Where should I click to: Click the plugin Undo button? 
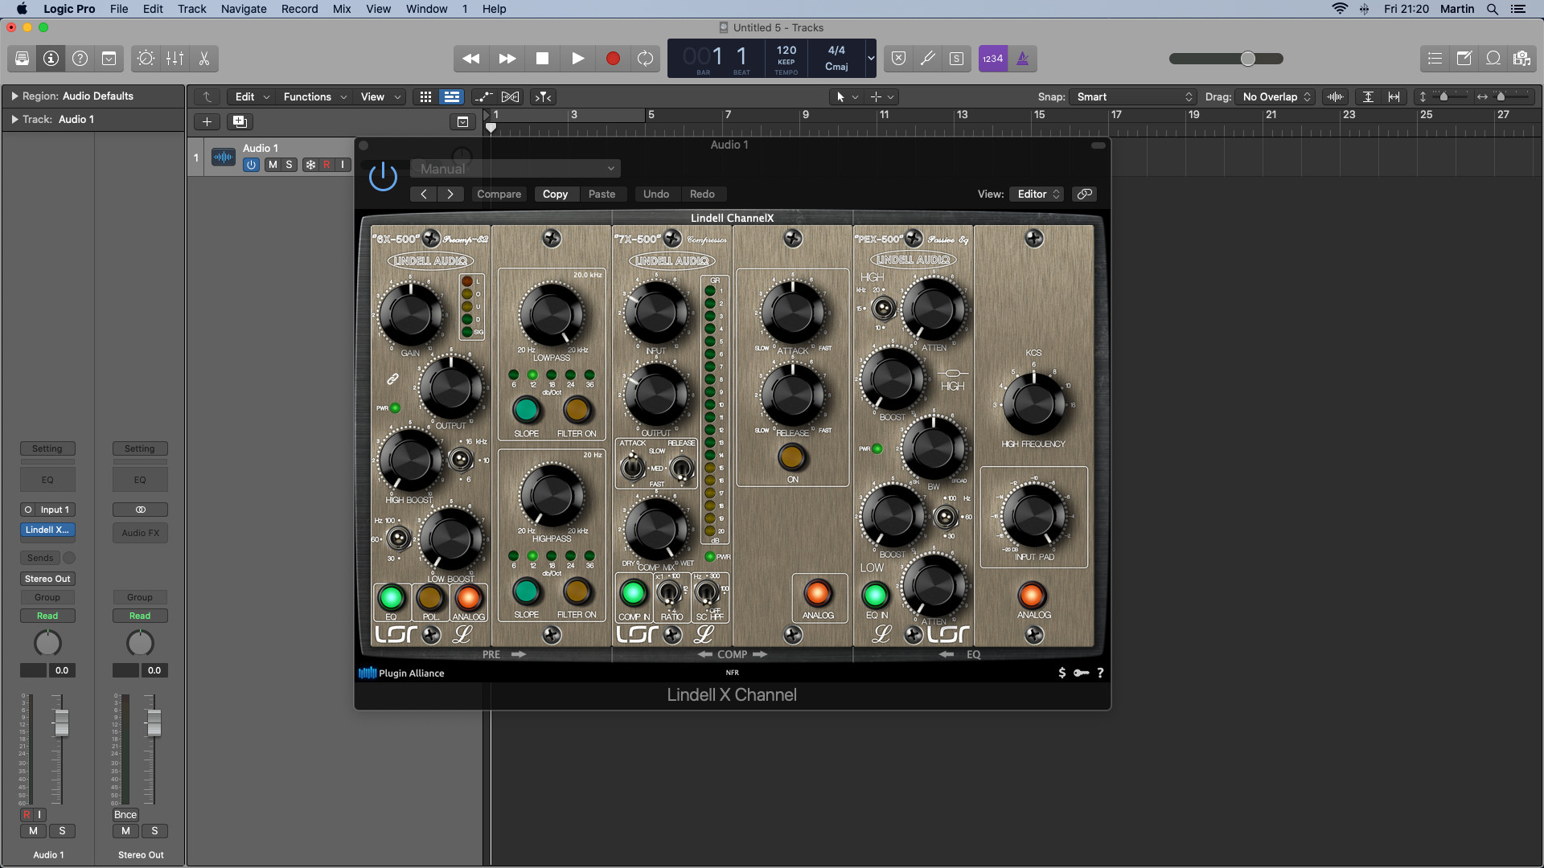click(656, 194)
